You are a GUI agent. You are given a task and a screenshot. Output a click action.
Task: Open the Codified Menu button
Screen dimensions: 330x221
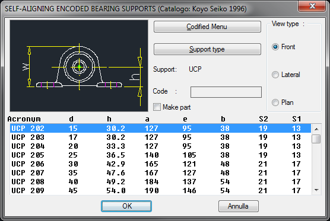tap(207, 27)
